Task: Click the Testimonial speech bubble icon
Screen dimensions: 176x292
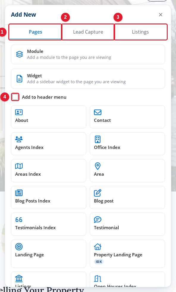Action: click(98, 219)
